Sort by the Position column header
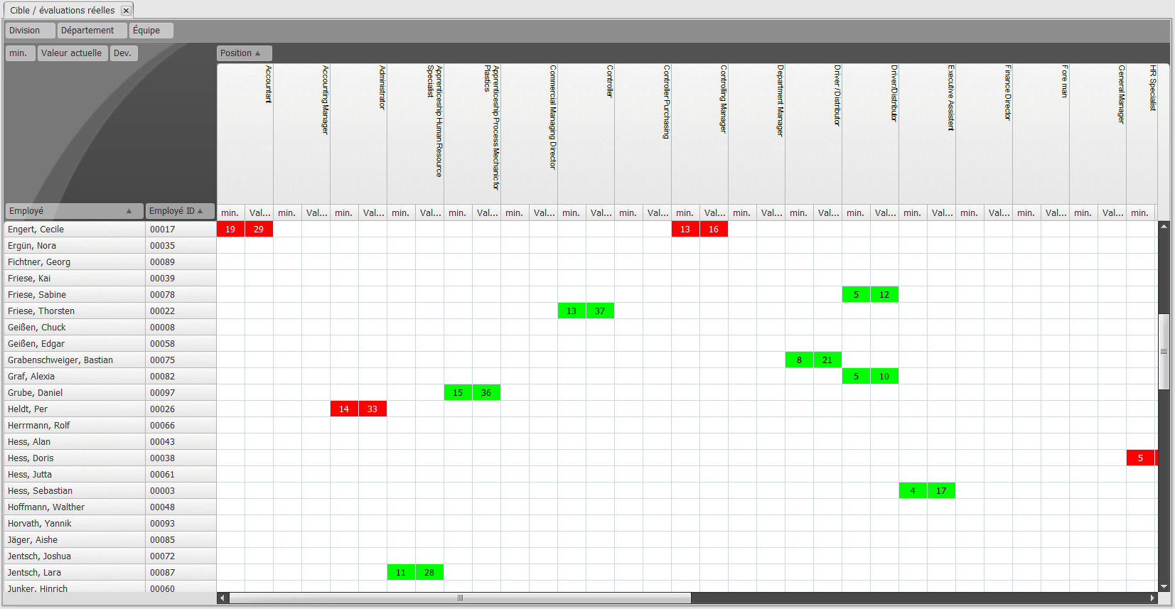Screen dimensions: 1175x609 pos(244,53)
